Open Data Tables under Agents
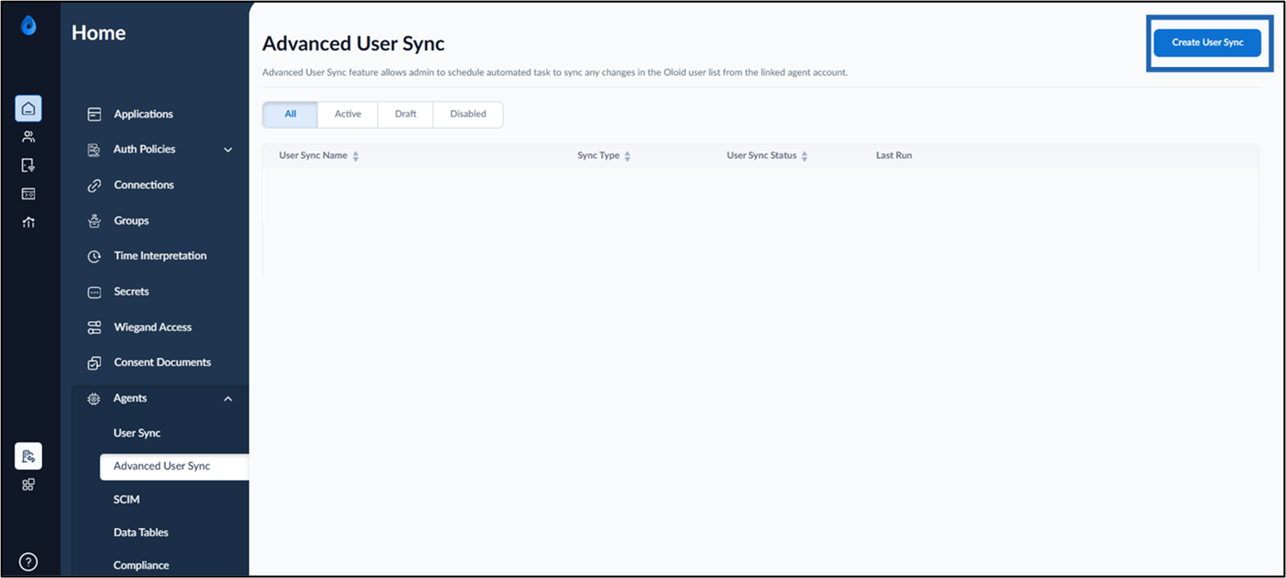Viewport: 1286px width, 578px height. 141,533
